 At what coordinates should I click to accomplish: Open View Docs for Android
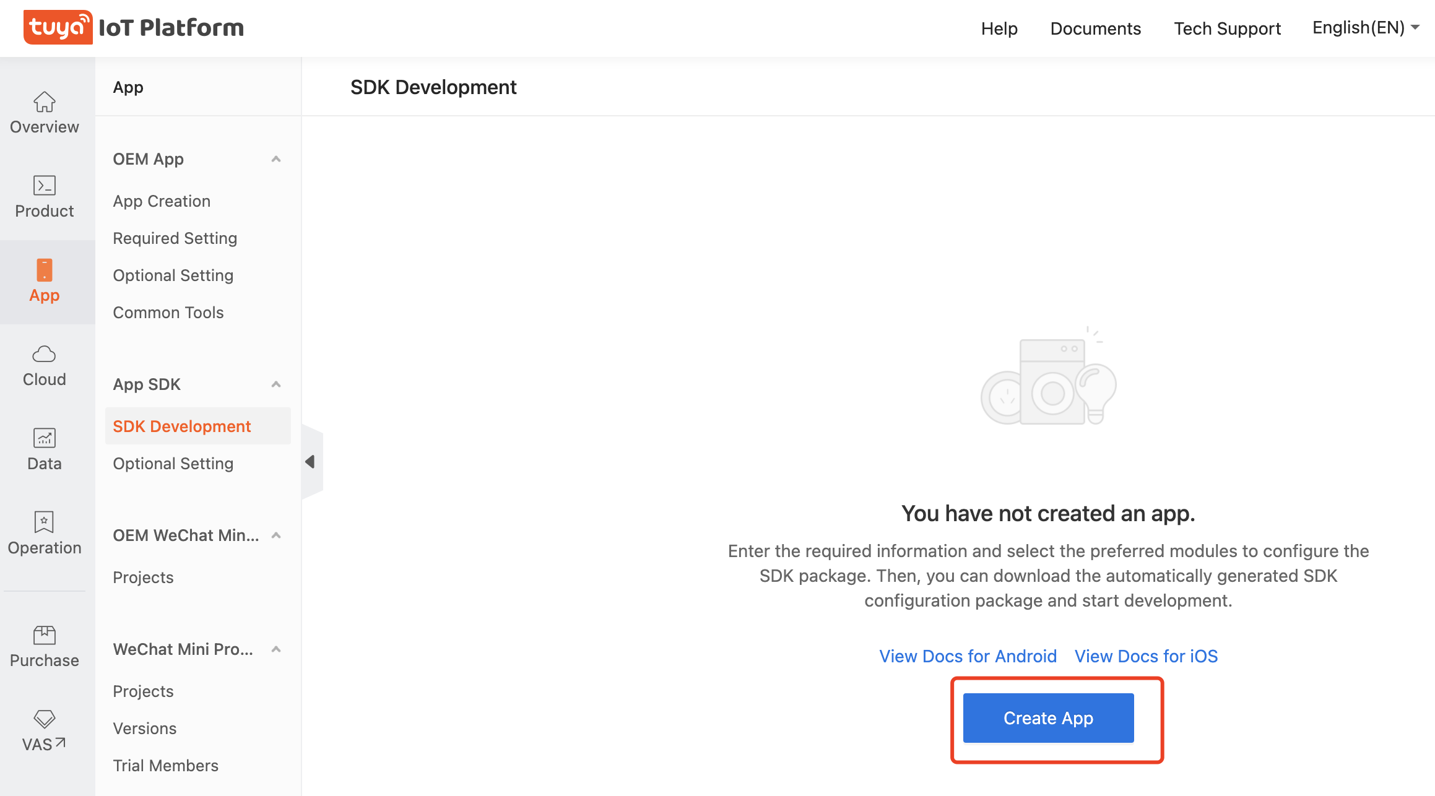[x=968, y=655]
